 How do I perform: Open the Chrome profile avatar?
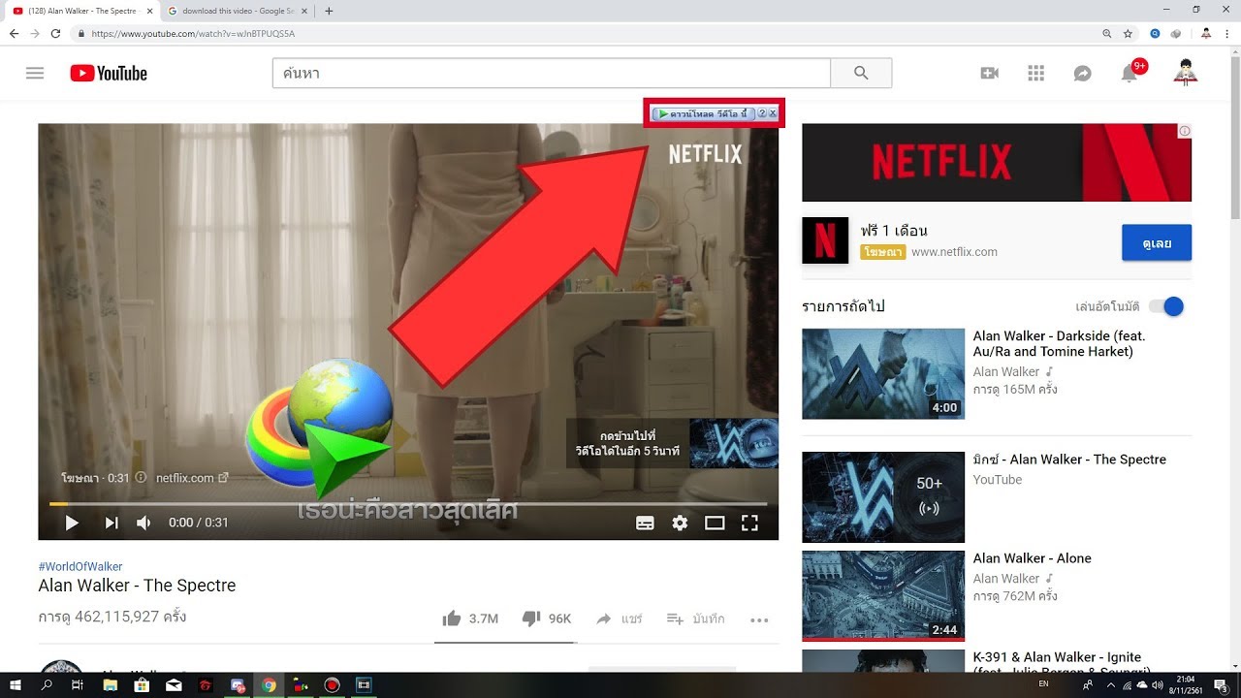[x=1206, y=33]
